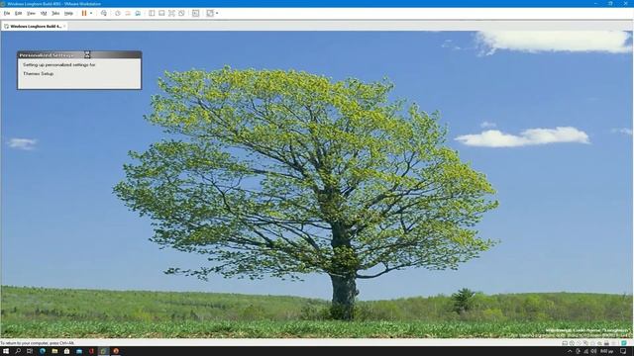Viewport: 634px width, 356px height.
Task: Enter full screen mode
Action: 171,13
